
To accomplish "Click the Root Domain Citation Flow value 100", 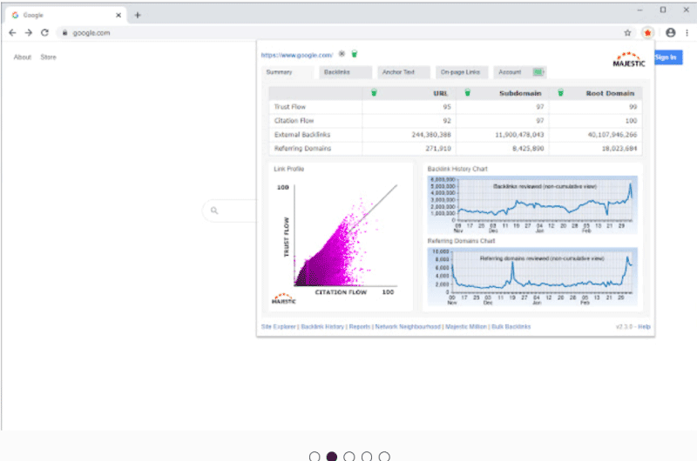I will (x=631, y=121).
